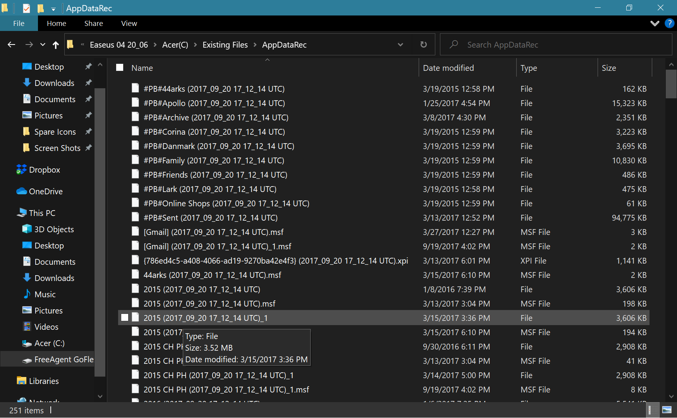Image resolution: width=677 pixels, height=418 pixels.
Task: Refresh the AppDataRec folder view
Action: point(423,45)
